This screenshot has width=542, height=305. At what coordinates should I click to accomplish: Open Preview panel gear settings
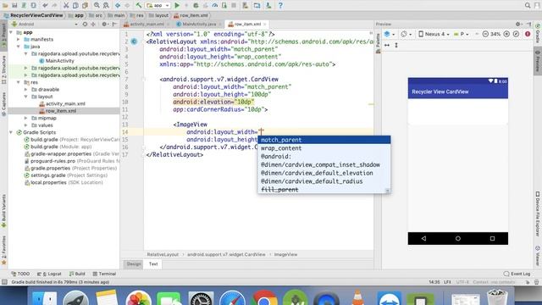[x=517, y=25]
